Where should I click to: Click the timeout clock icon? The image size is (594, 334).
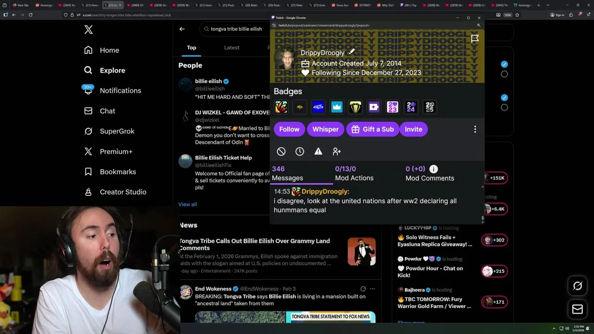point(300,151)
